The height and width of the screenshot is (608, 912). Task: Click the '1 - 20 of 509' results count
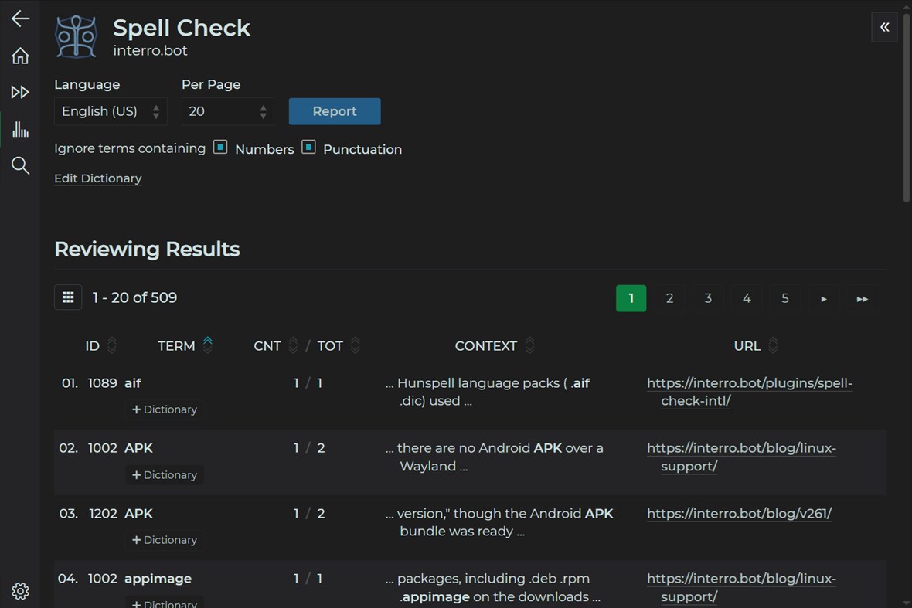134,297
